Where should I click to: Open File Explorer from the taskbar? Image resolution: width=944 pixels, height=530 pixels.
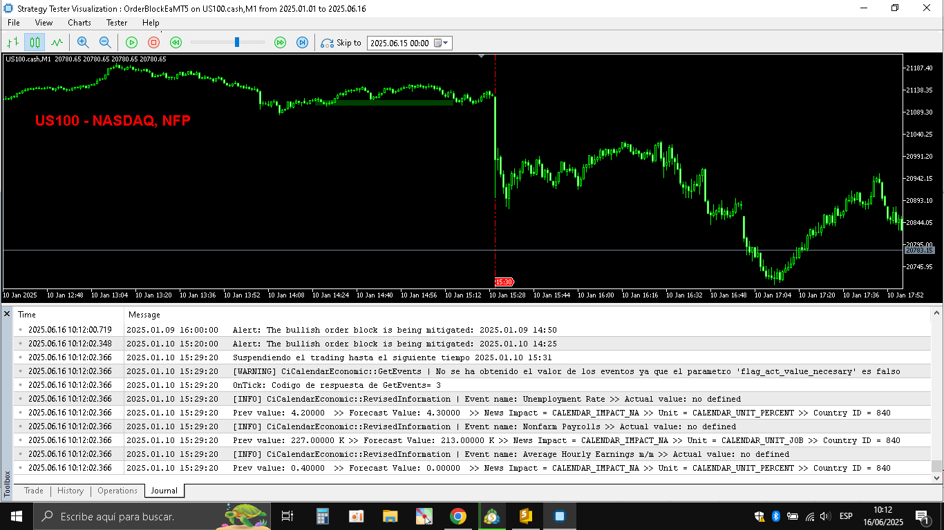(x=390, y=516)
